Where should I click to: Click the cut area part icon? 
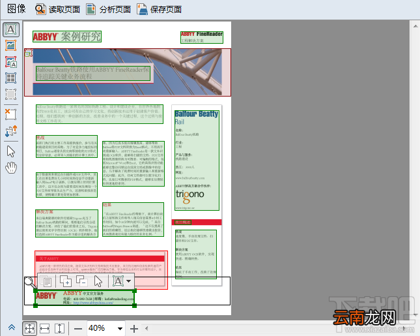(82, 281)
